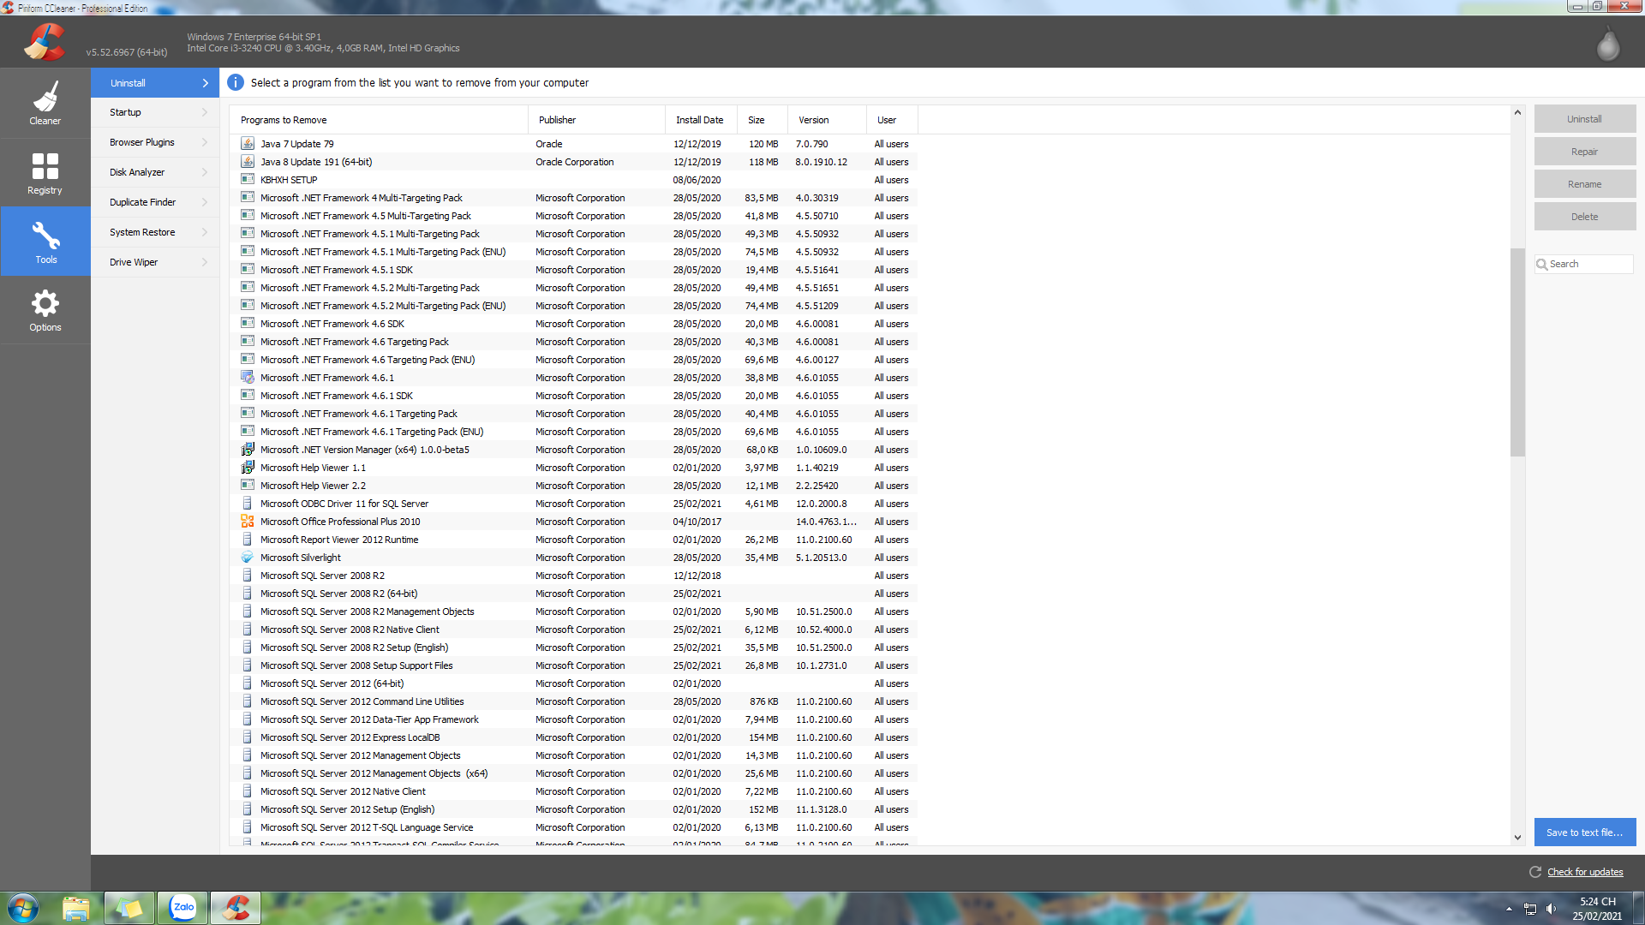This screenshot has width=1645, height=925.
Task: Click Microsoft Office Professional Plus 2010 icon
Action: 248,522
